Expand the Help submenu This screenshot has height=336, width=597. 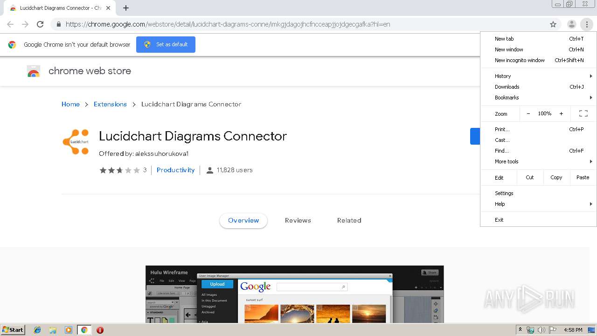point(539,204)
